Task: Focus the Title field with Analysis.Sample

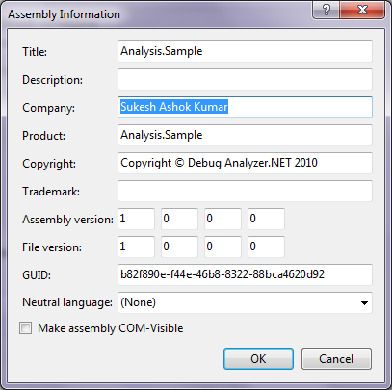Action: tap(245, 51)
